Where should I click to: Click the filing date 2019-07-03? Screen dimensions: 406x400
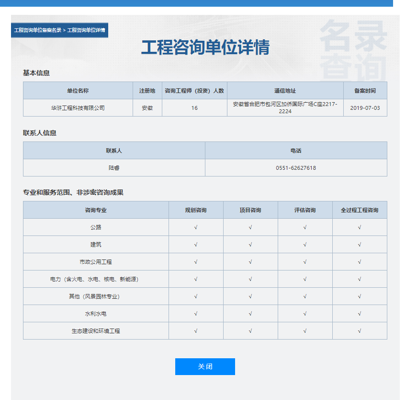coord(365,108)
